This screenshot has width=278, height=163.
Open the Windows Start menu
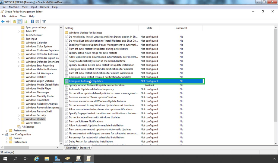click(5, 159)
